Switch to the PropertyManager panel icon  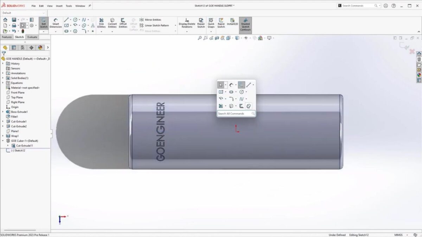click(14, 47)
